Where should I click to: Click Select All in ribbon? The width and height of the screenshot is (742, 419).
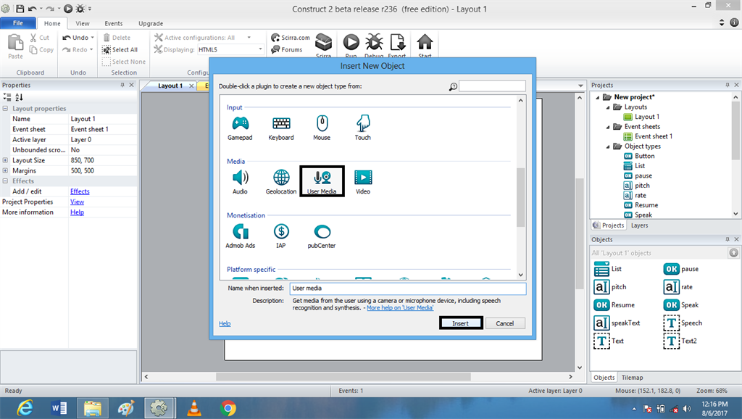[120, 49]
